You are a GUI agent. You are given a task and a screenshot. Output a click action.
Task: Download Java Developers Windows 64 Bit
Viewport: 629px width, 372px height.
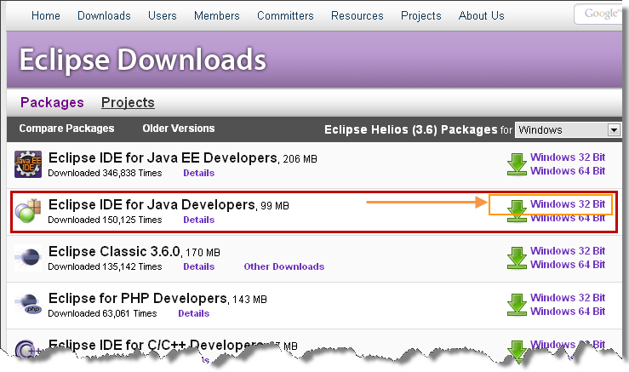tap(568, 218)
